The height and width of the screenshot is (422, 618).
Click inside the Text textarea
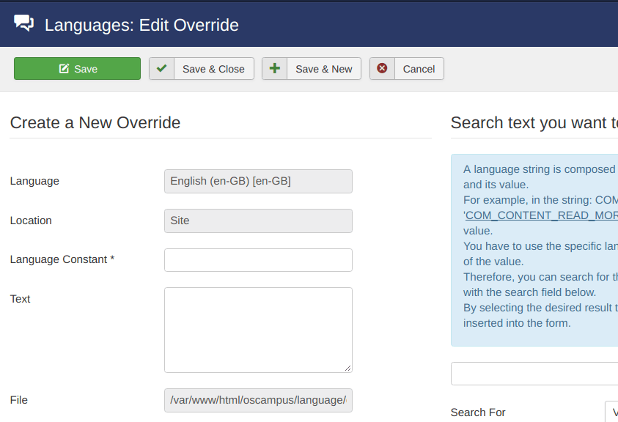pyautogui.click(x=258, y=329)
